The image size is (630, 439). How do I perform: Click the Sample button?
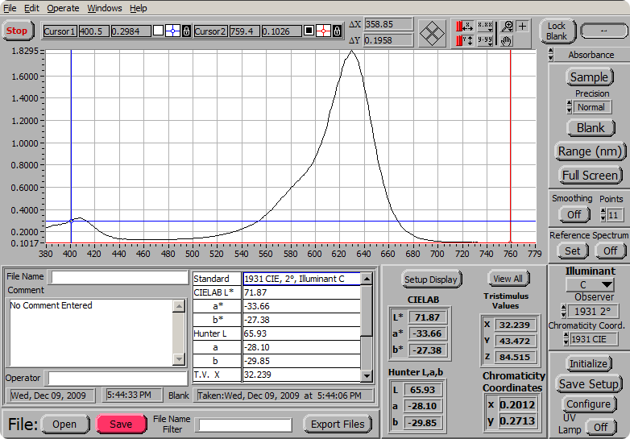589,77
